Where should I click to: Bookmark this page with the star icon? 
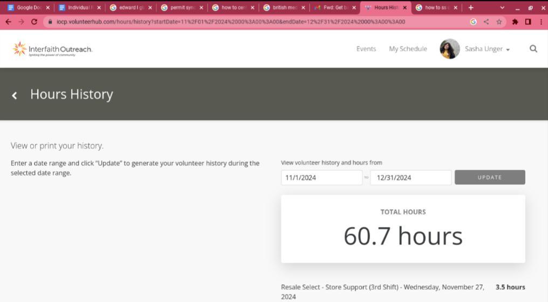pyautogui.click(x=499, y=22)
